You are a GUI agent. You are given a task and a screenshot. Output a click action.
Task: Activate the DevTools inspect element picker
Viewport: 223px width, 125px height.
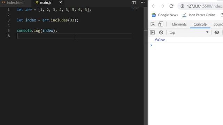pyautogui.click(x=153, y=24)
